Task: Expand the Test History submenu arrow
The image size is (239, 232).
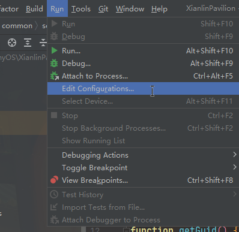Action: [x=235, y=194]
